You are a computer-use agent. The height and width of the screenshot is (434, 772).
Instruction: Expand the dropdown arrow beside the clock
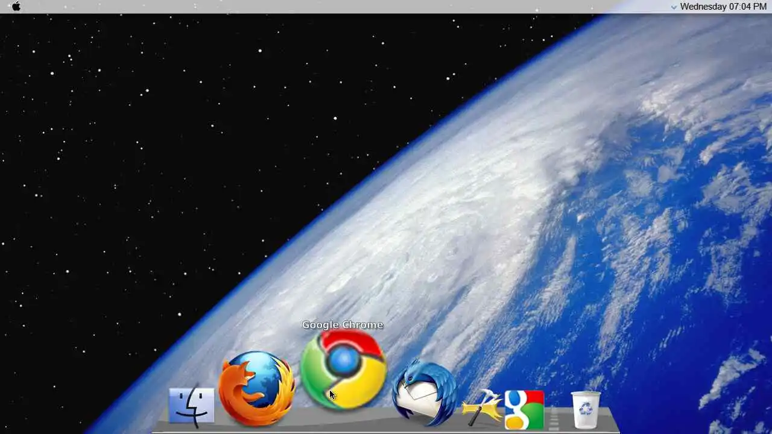(674, 7)
